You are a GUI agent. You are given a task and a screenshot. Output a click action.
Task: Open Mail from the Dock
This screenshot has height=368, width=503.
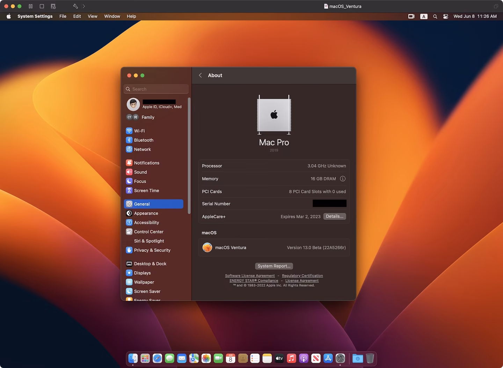(182, 358)
